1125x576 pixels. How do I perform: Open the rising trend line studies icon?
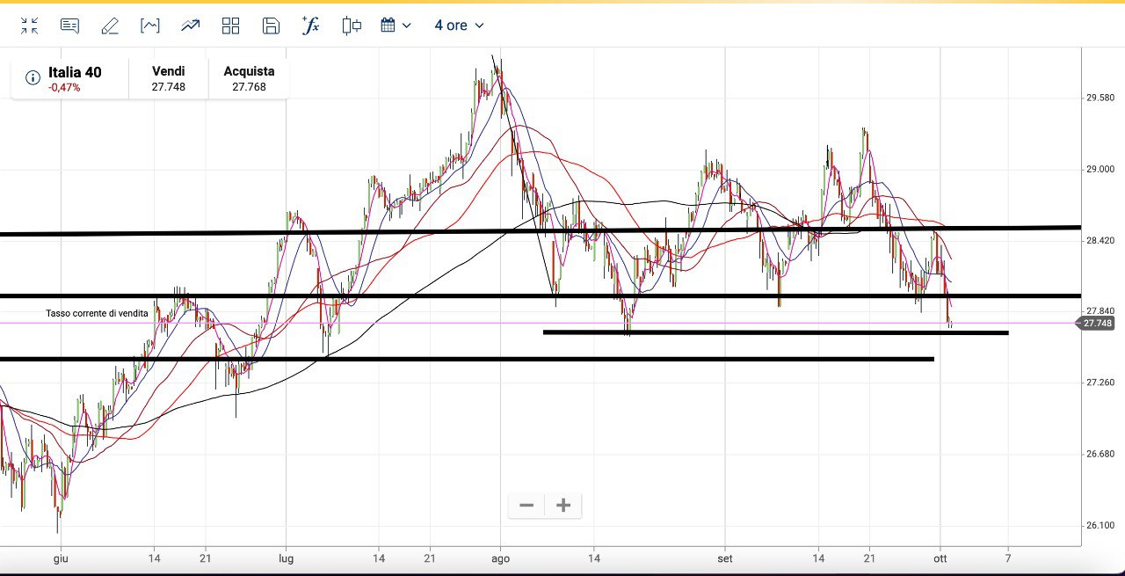point(191,26)
